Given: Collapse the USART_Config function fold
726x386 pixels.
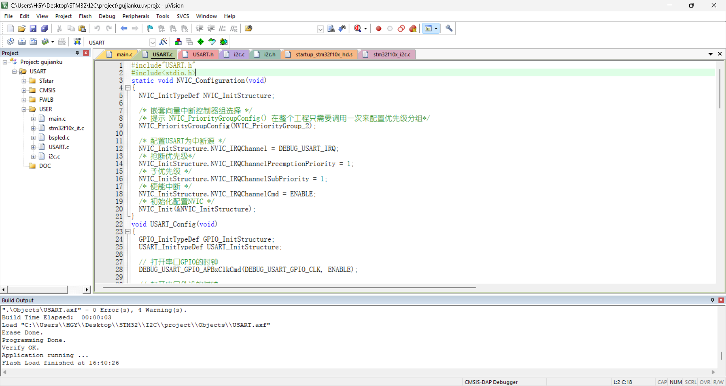Looking at the screenshot, I should coord(128,232).
